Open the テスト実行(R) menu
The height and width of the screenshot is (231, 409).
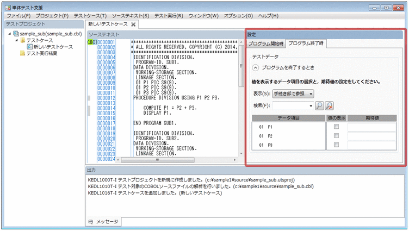pos(169,16)
